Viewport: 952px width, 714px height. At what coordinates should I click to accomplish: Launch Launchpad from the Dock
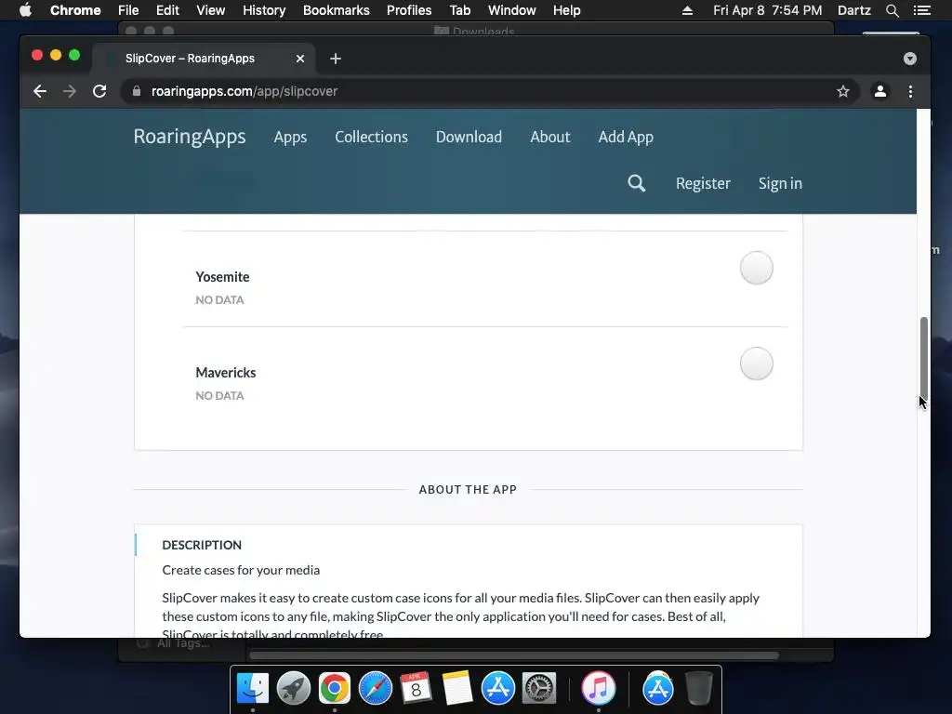[293, 688]
